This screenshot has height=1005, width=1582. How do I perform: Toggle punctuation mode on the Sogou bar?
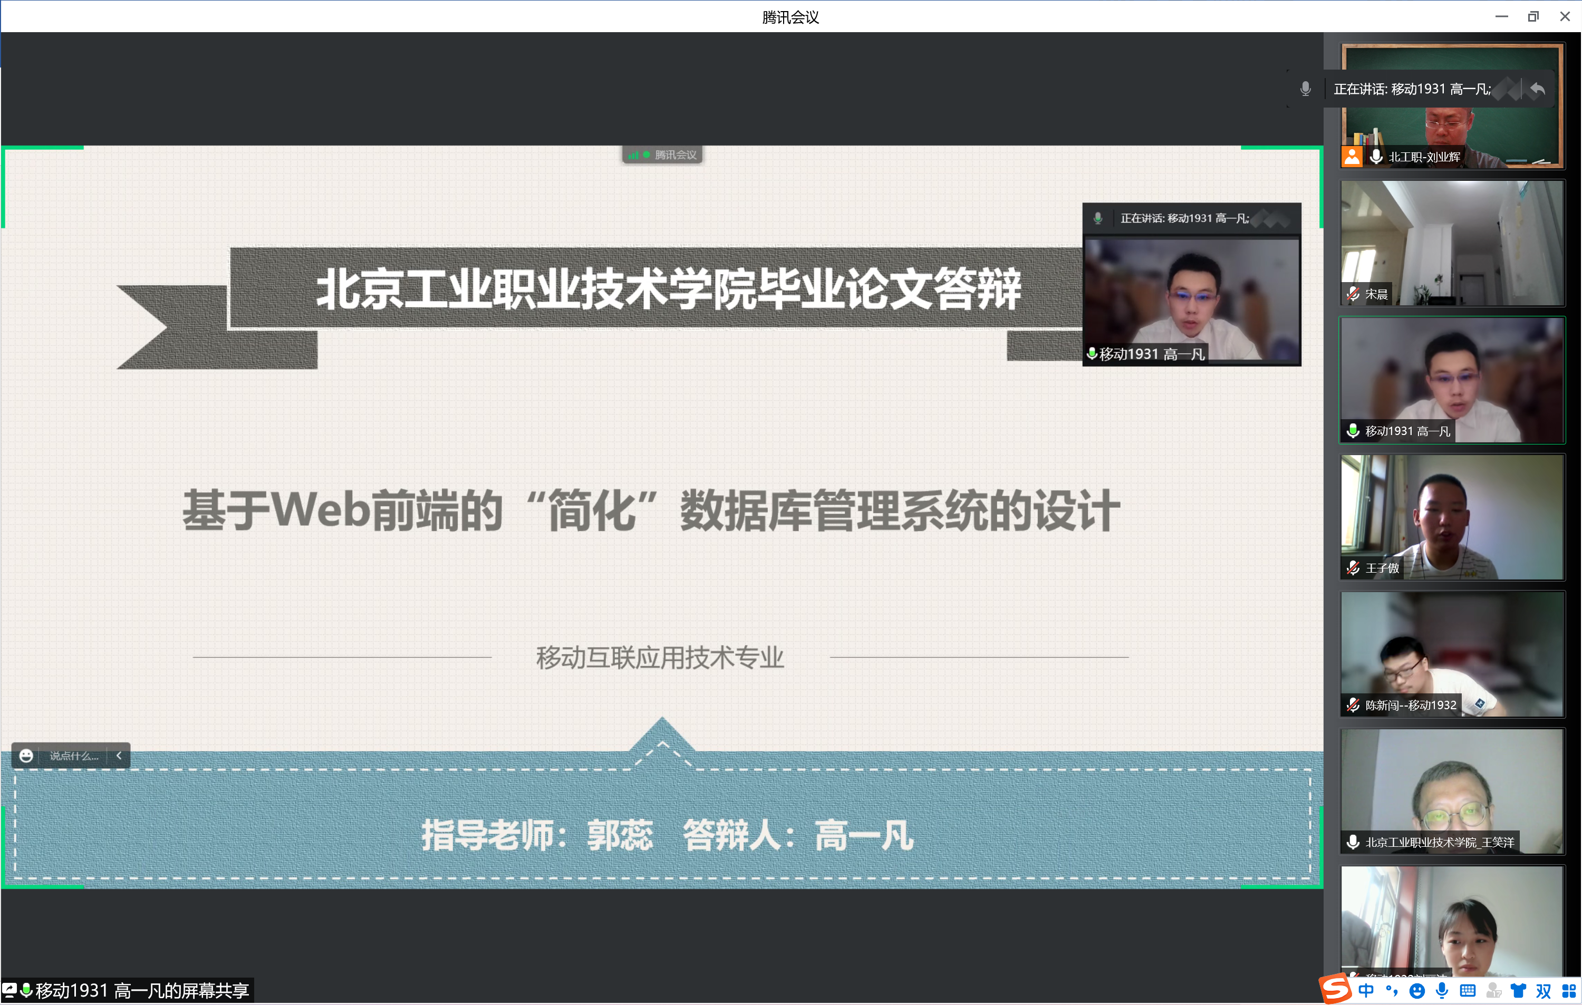pyautogui.click(x=1392, y=991)
